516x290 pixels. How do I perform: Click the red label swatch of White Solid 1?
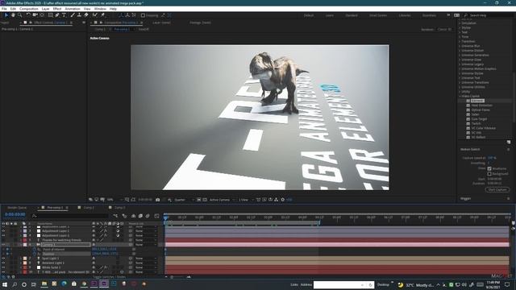25,267
